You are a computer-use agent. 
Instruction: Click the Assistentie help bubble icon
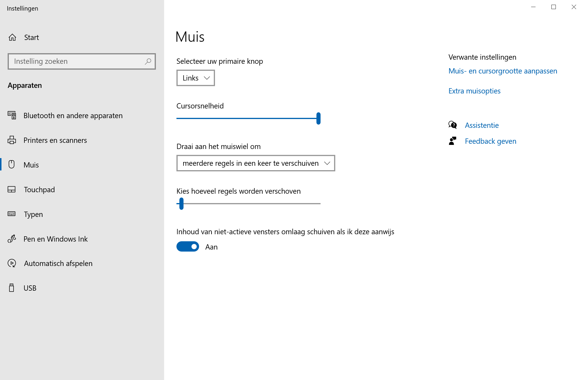click(452, 125)
